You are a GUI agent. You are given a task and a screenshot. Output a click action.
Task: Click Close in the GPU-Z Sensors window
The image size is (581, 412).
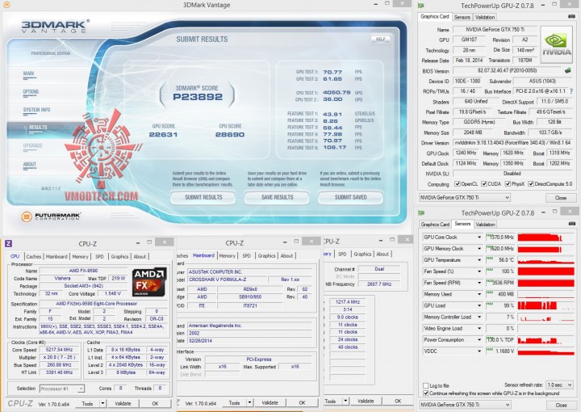[x=561, y=405]
